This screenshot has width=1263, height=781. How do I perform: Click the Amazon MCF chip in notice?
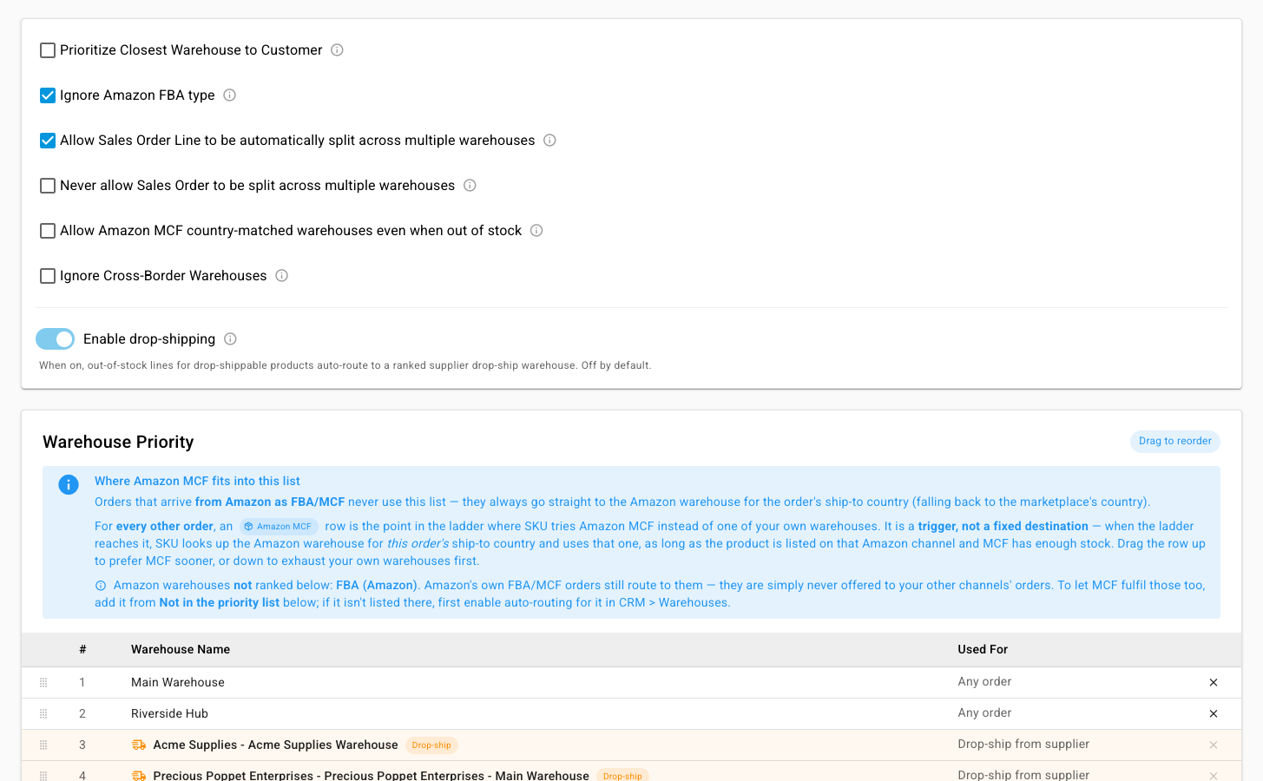pos(279,527)
